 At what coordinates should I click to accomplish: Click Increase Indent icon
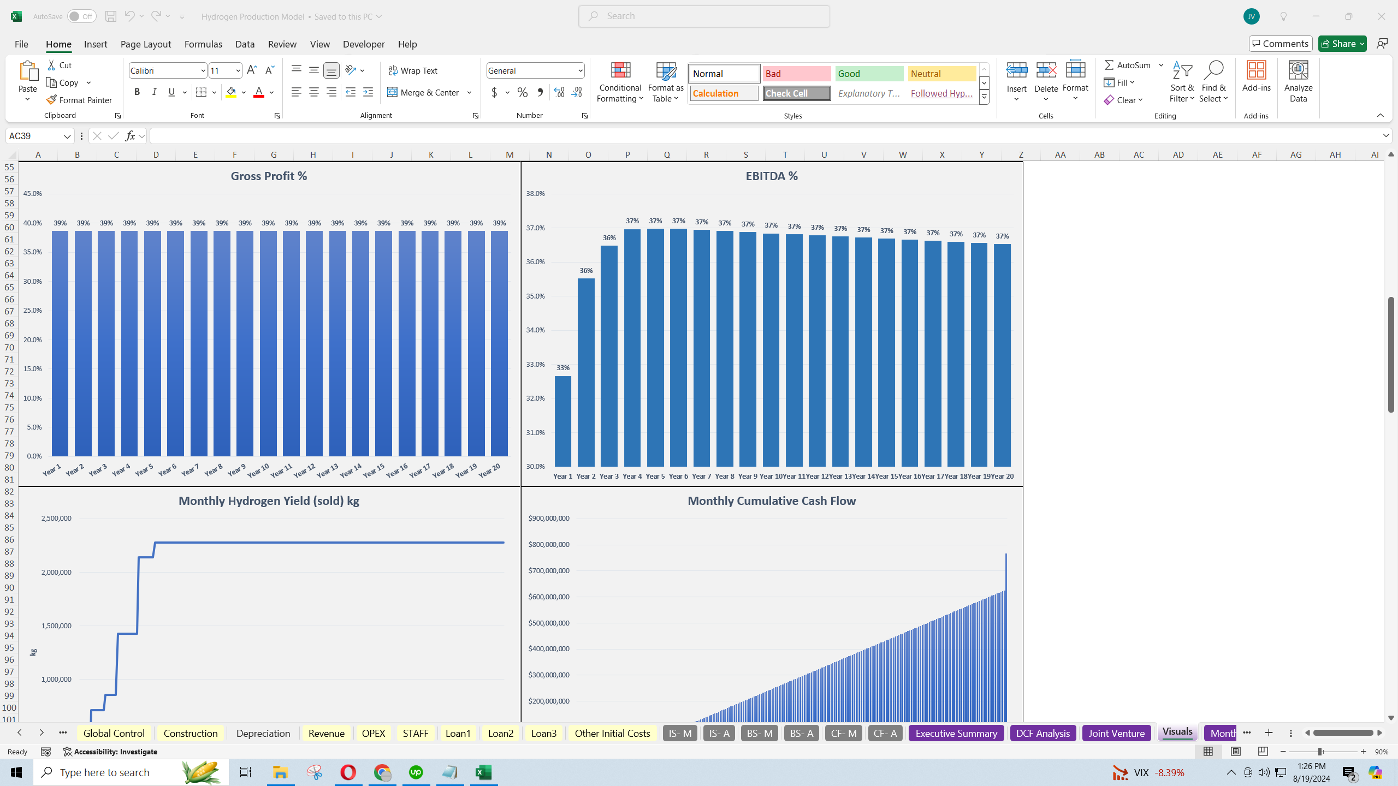point(368,92)
